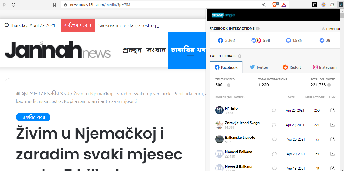Image resolution: width=344 pixels, height=171 pixels.
Task: Click the reactions count 598 icon
Action: point(256,41)
